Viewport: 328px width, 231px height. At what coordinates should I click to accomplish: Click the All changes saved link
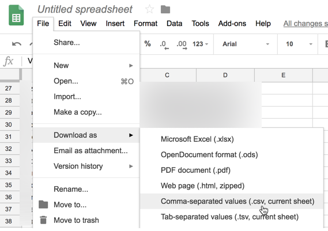pos(306,24)
